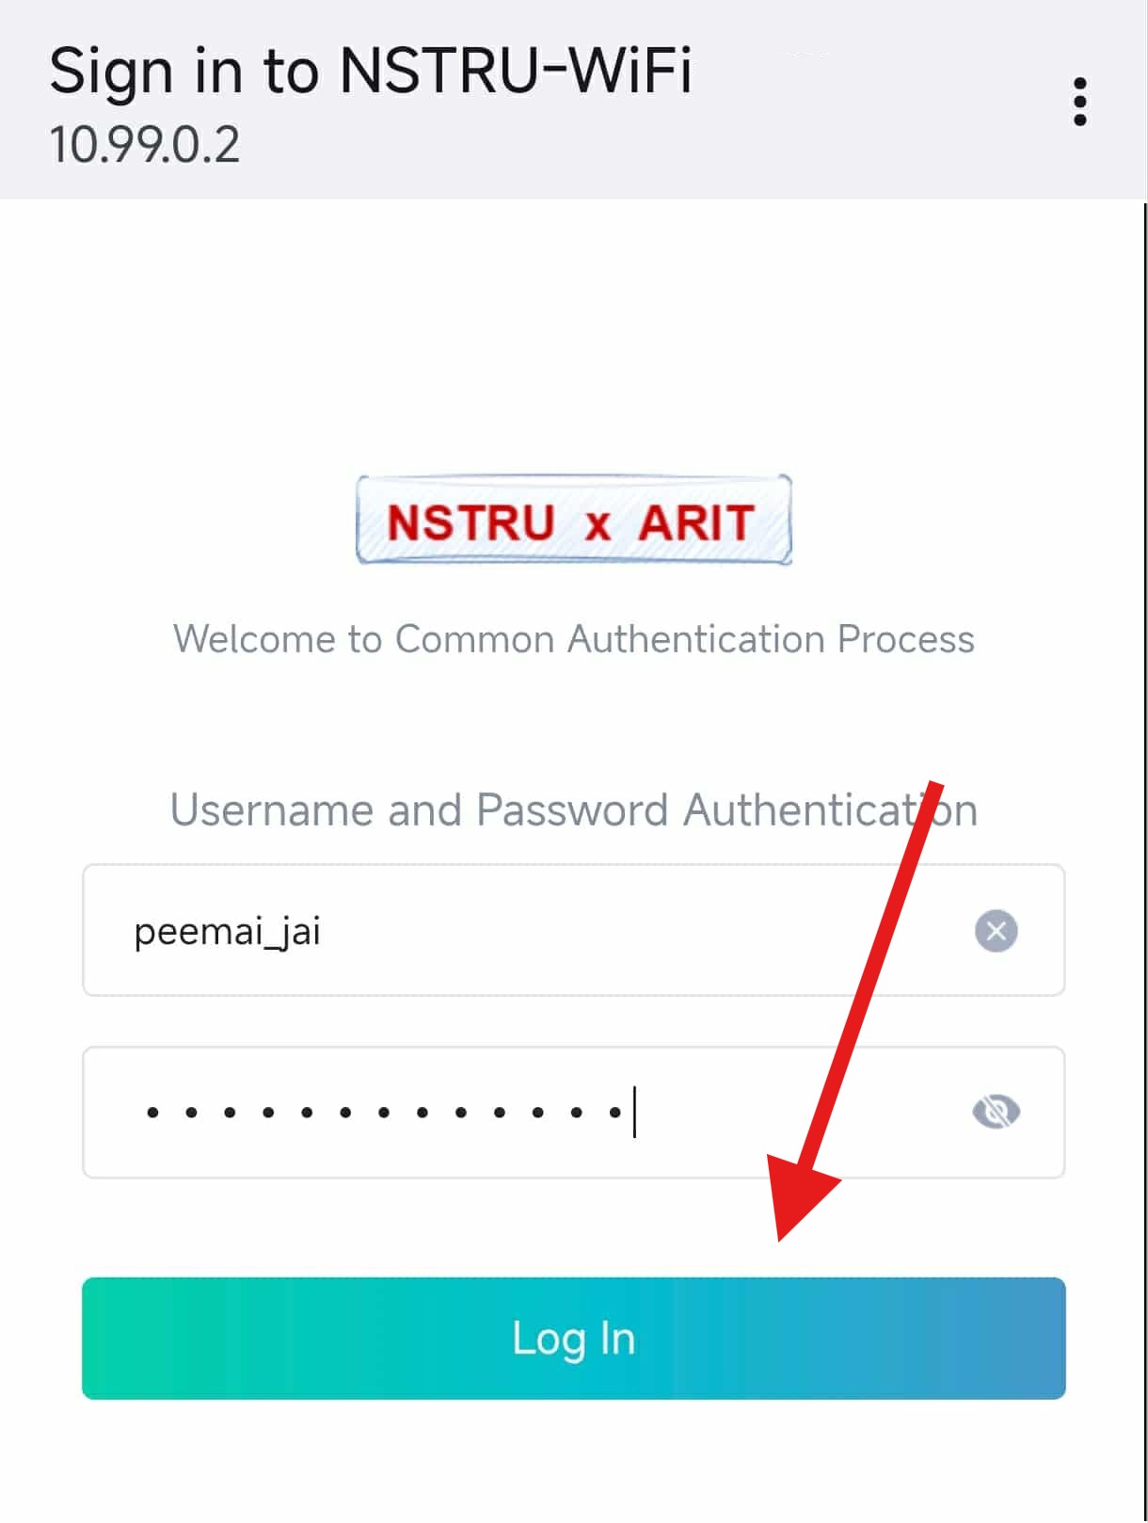The height and width of the screenshot is (1523, 1148).
Task: Click the "Username and Password Authentication" heading
Action: [x=573, y=810]
